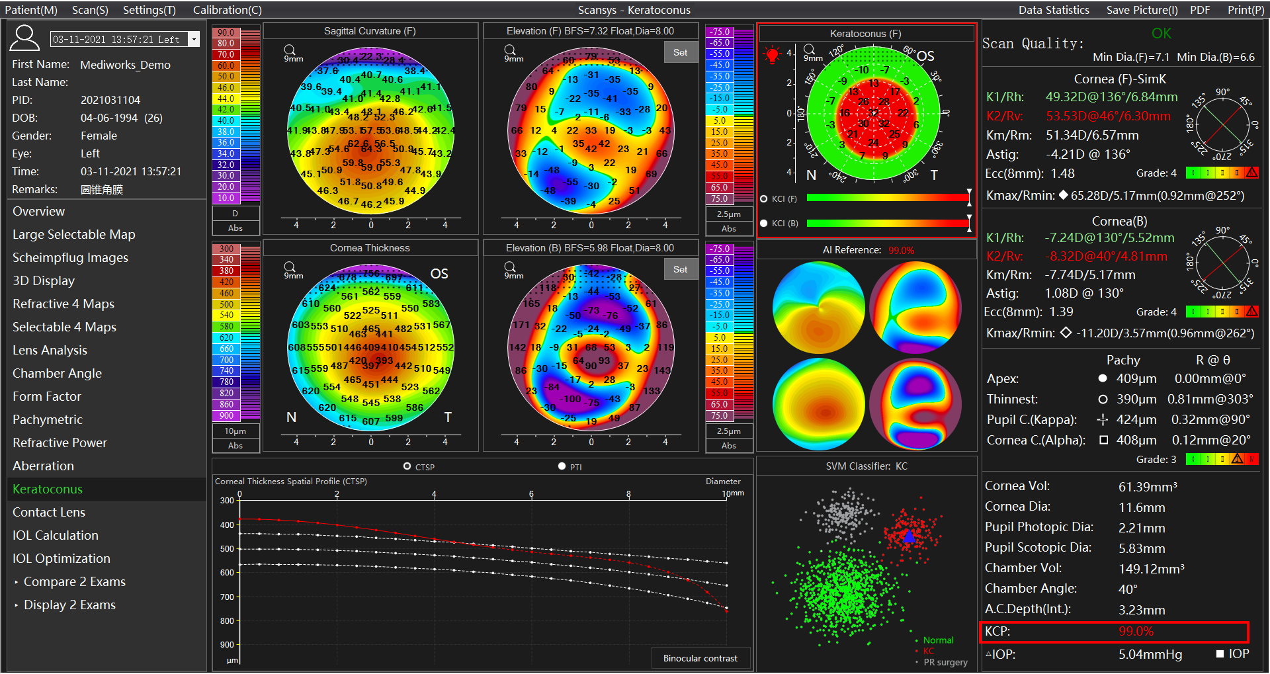Select the CTSP radio option
Screen dimensions: 1270x674
click(407, 466)
